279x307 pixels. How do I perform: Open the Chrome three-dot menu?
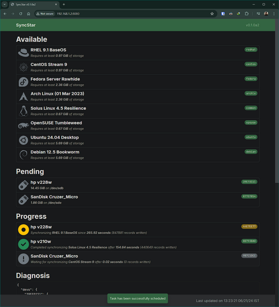[x=274, y=14]
